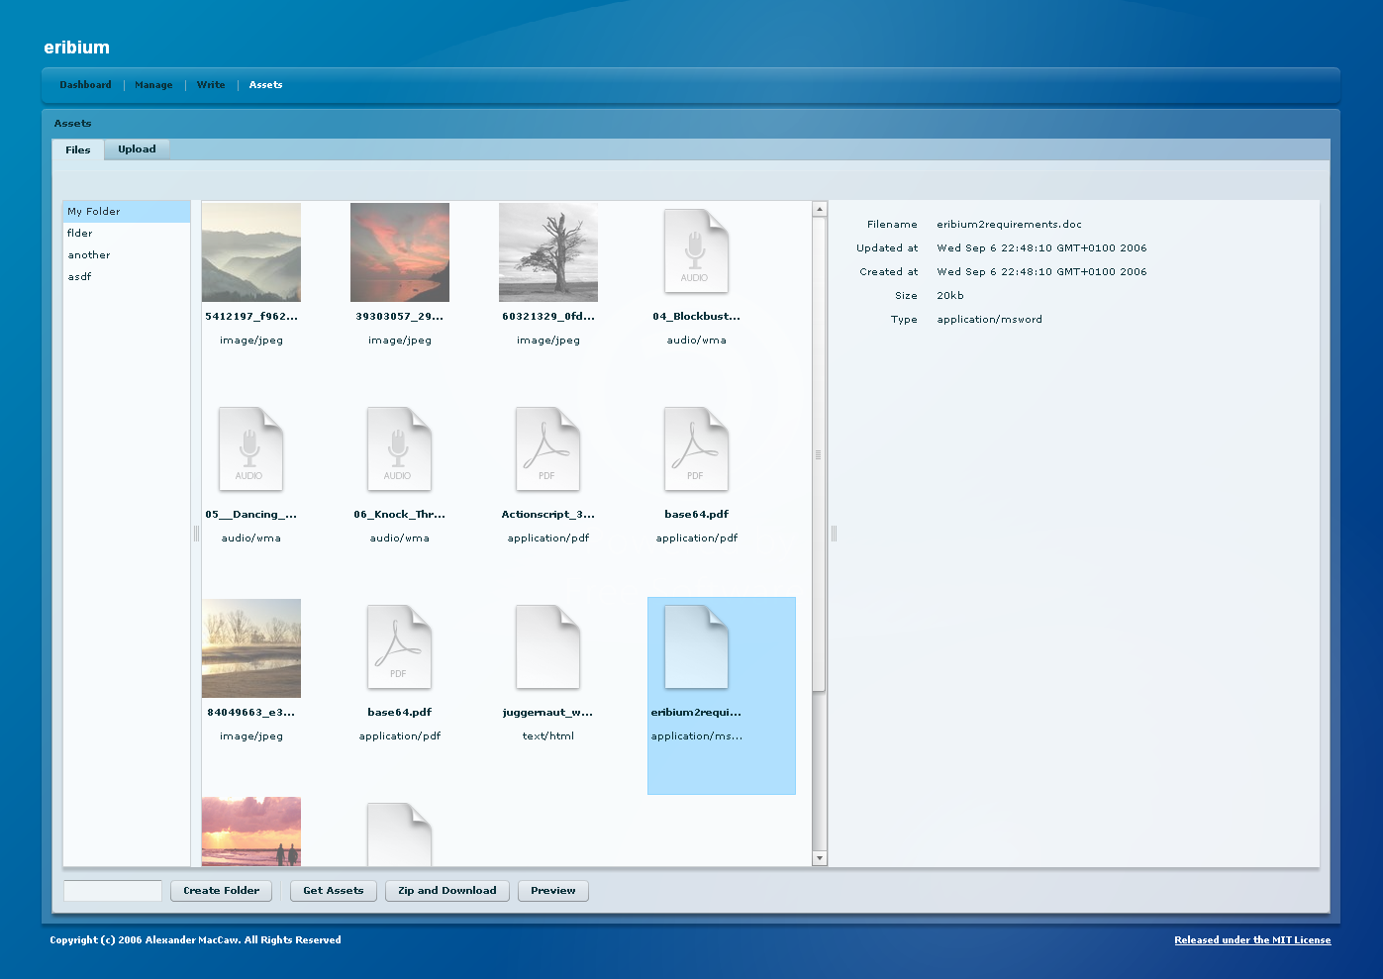
Task: Click the 06_Knock_Thr audio file icon
Action: (399, 449)
